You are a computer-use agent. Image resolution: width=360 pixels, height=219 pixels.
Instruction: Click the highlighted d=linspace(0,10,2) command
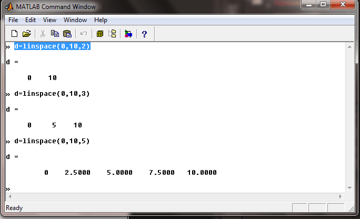click(x=52, y=46)
